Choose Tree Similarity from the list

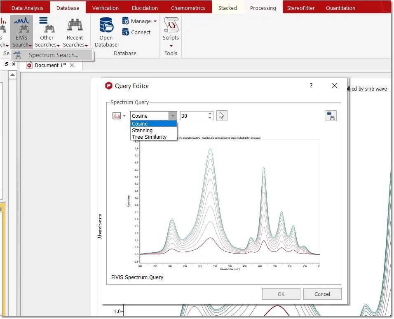click(149, 137)
